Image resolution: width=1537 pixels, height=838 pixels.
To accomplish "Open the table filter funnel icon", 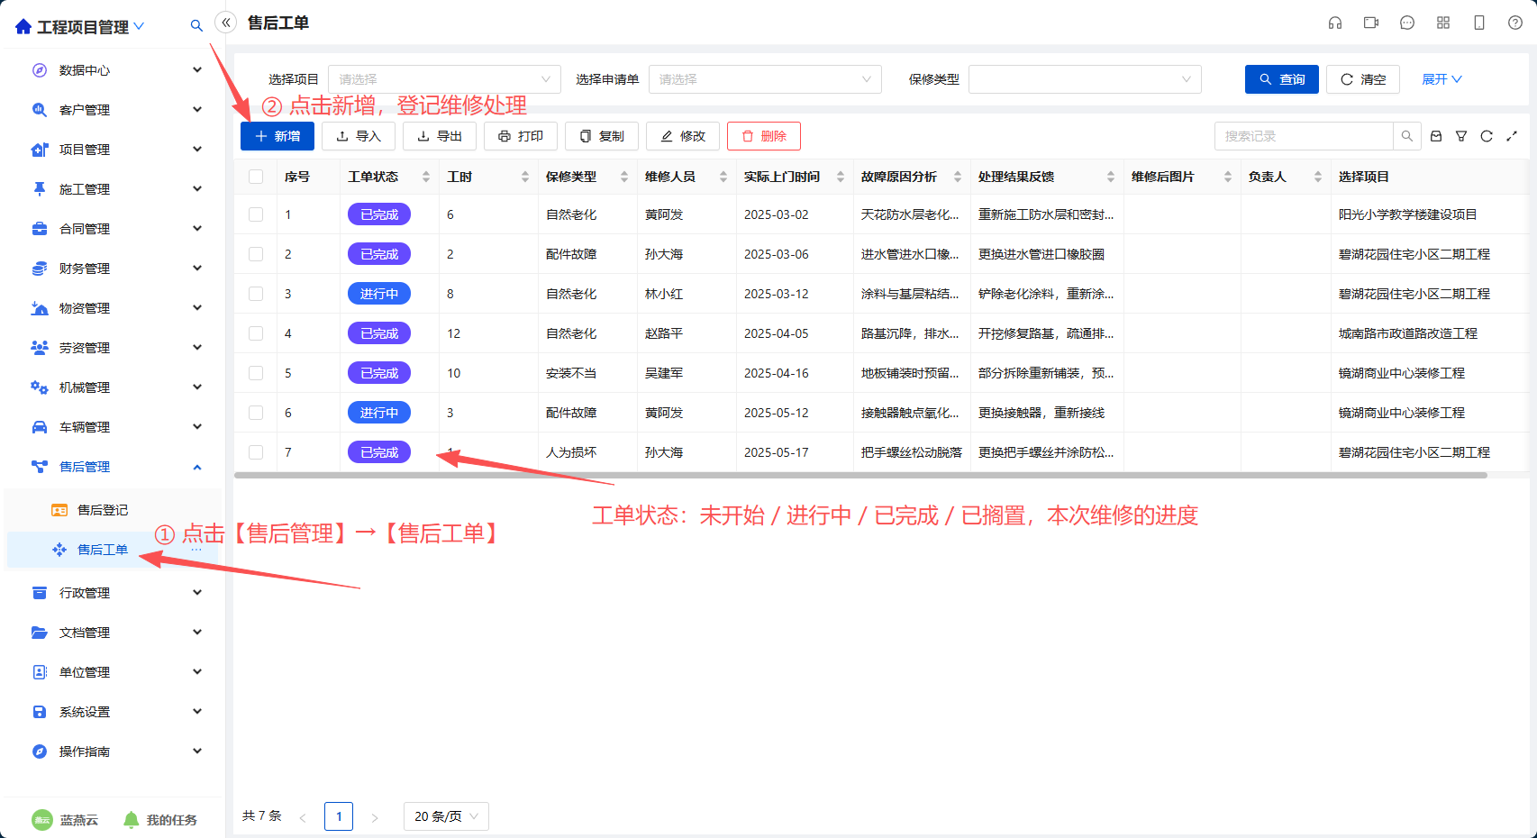I will [x=1461, y=136].
